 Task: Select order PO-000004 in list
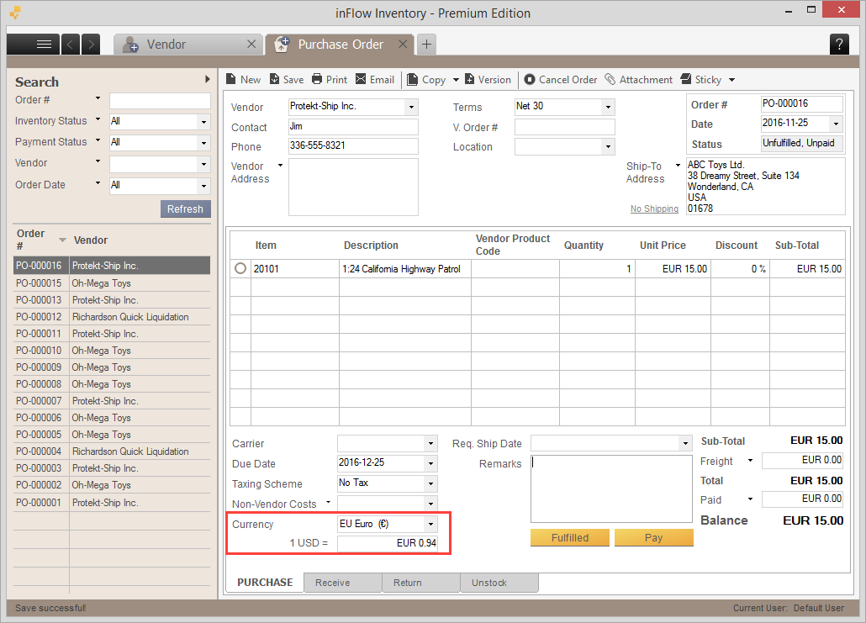click(x=112, y=451)
